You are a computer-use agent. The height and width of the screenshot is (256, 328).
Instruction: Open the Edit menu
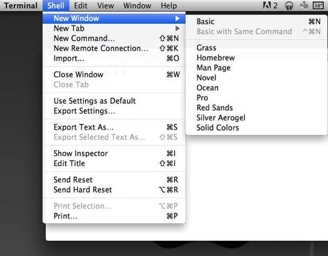pos(81,6)
